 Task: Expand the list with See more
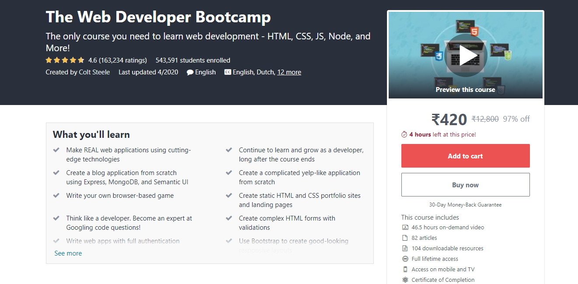[68, 253]
